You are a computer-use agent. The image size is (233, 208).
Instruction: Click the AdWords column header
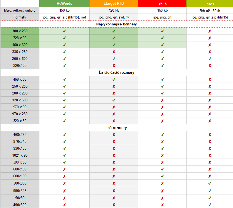point(64,3)
